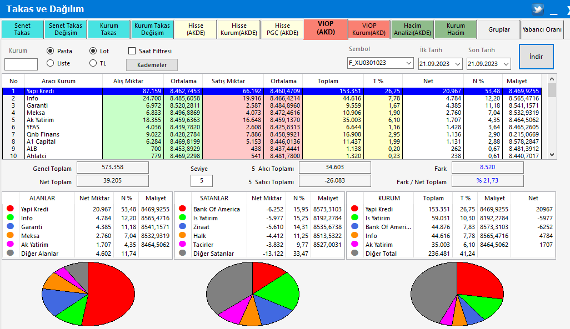The height and width of the screenshot is (329, 570).
Task: Select the A1 Capital row
Action: [x=272, y=141]
